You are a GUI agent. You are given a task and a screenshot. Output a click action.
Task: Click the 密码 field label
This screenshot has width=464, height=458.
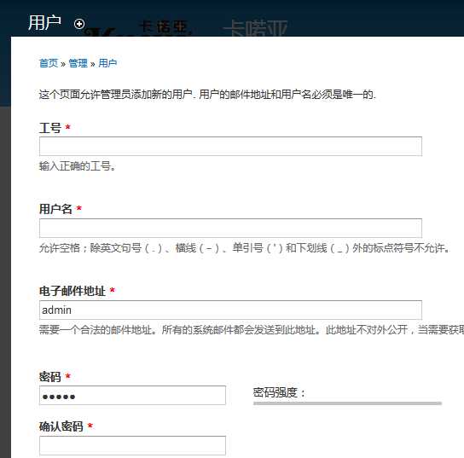50,377
